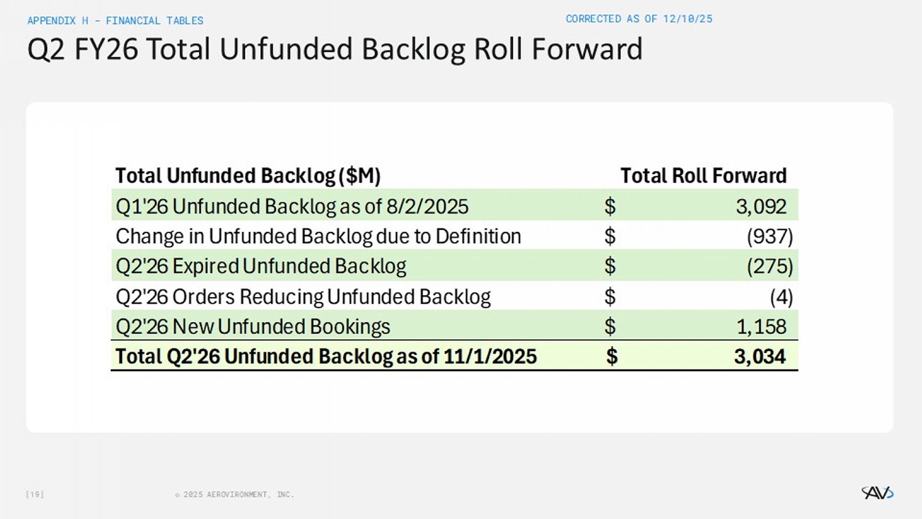
Task: Click the 'Total Unfunded Backlog ($M)' column header
Action: coord(248,176)
